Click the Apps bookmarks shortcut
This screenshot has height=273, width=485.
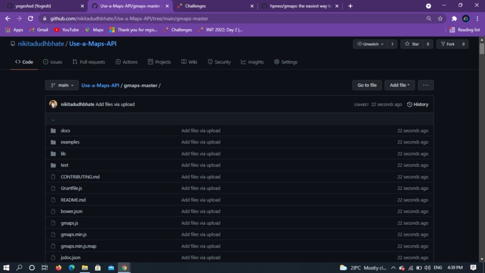(14, 30)
